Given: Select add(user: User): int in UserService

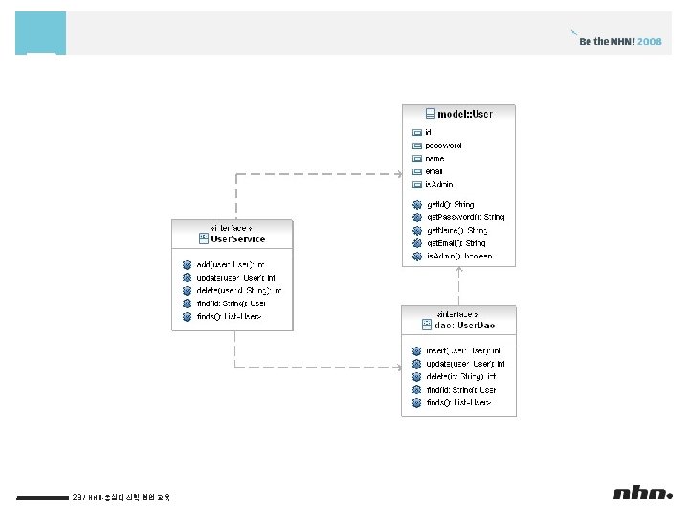Looking at the screenshot, I should point(231,264).
